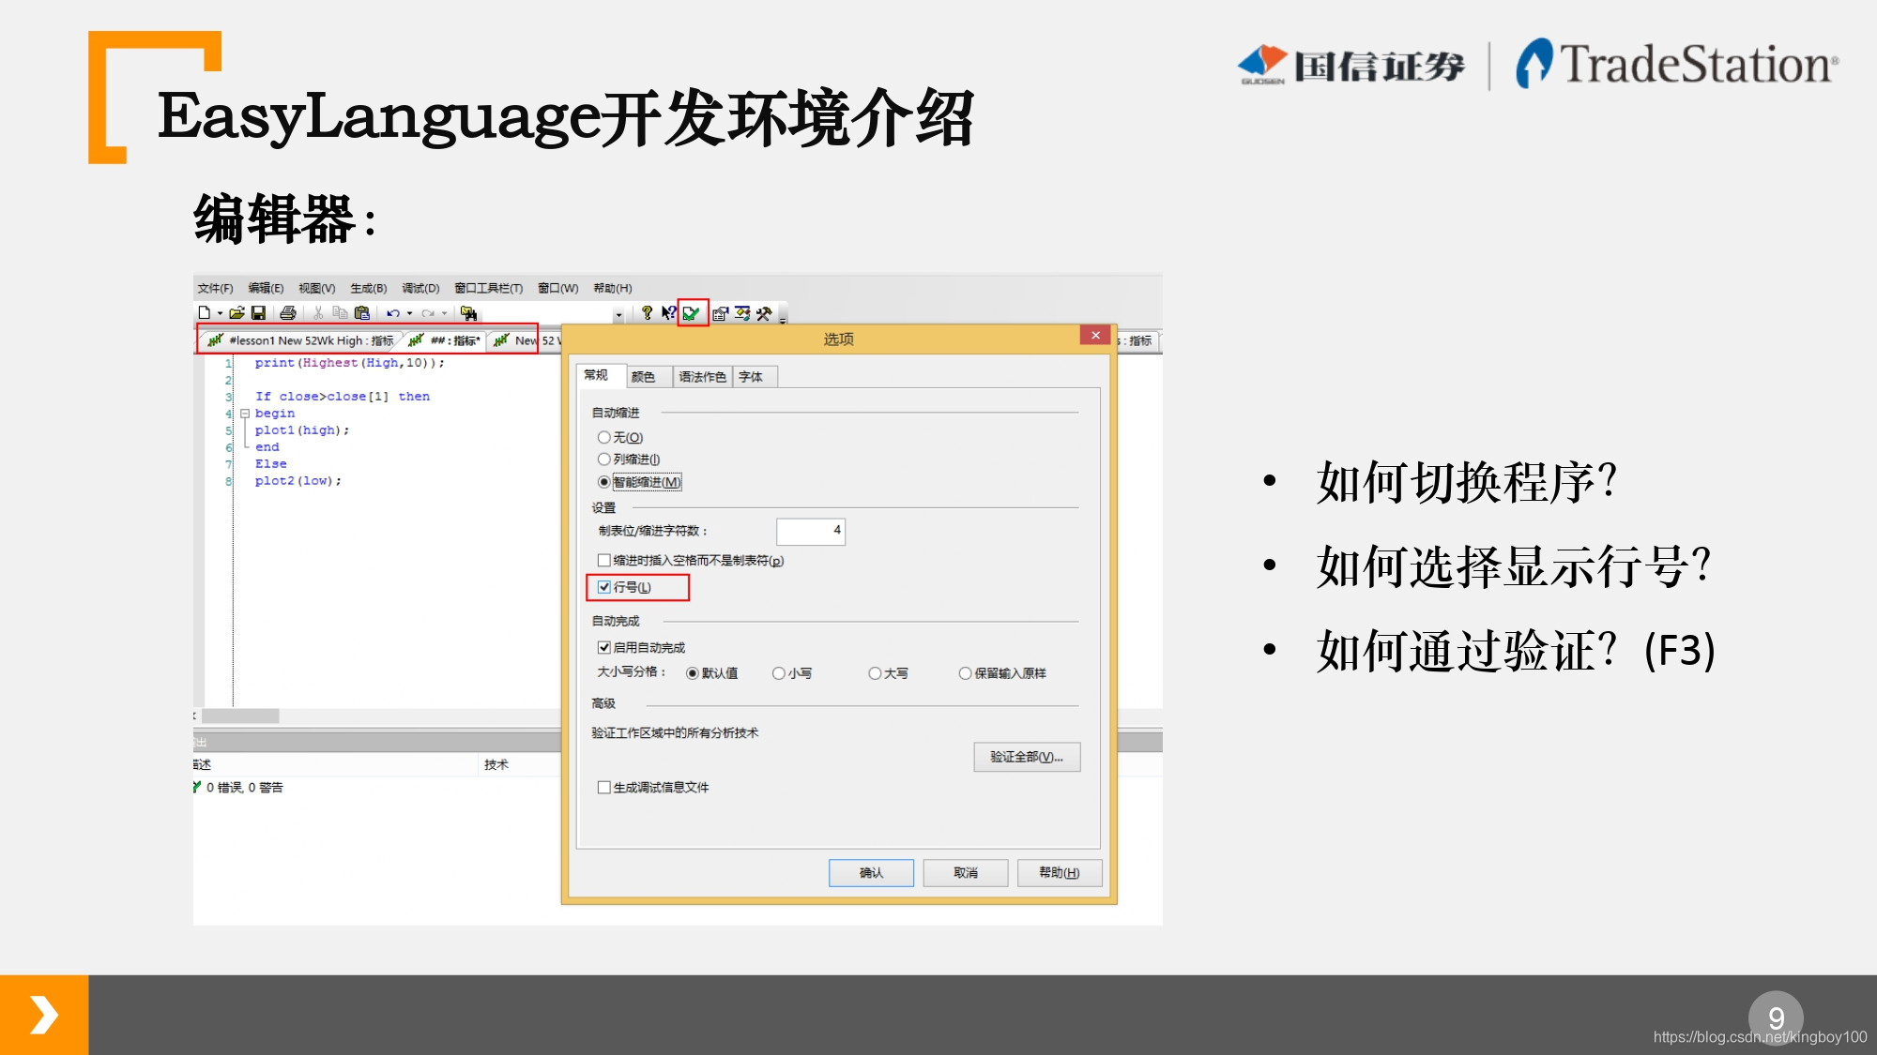Click the 验证全部(V)... button
Screen dimensions: 1877x1055
coord(1027,757)
